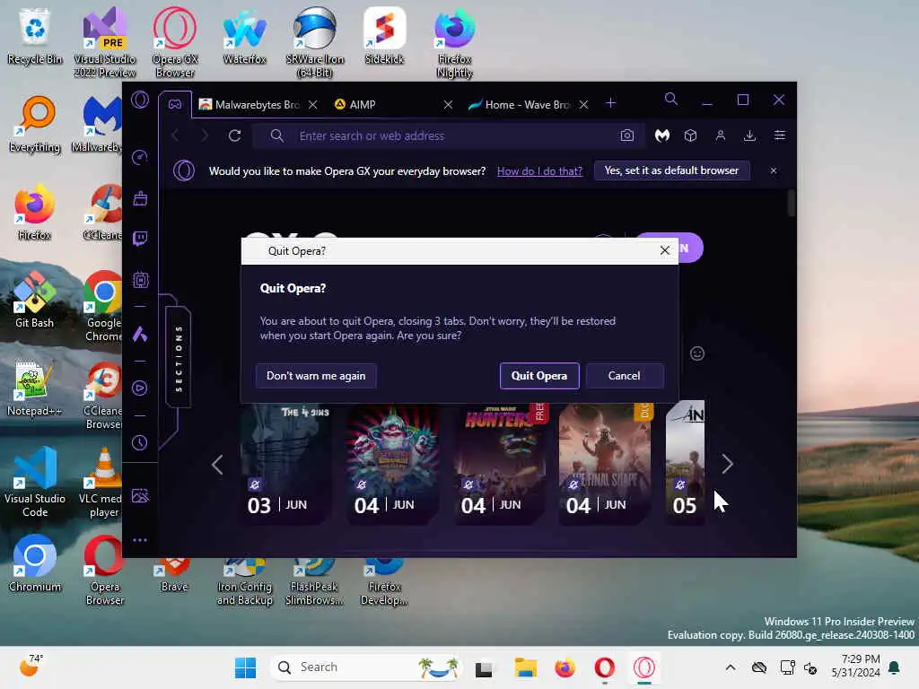This screenshot has height=689, width=919.
Task: Open the Easy Setup menu icon
Action: click(780, 136)
